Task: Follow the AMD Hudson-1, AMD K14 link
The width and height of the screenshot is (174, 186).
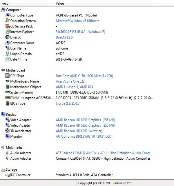Action: (75, 87)
